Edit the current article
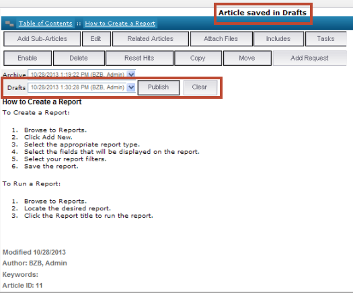 point(97,39)
